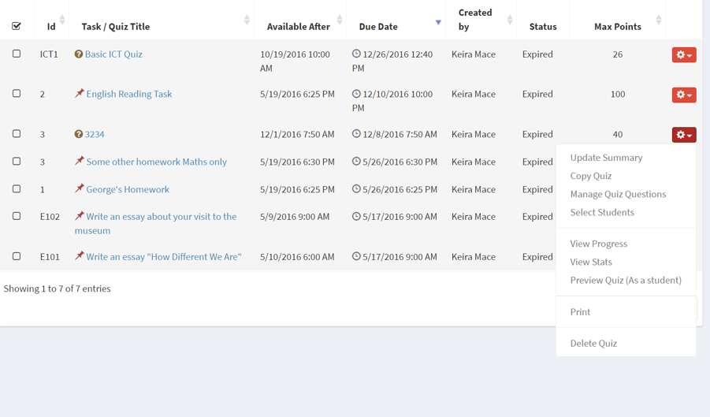This screenshot has height=417, width=710.
Task: Select Delete Quiz in the dropdown menu
Action: pyautogui.click(x=593, y=343)
